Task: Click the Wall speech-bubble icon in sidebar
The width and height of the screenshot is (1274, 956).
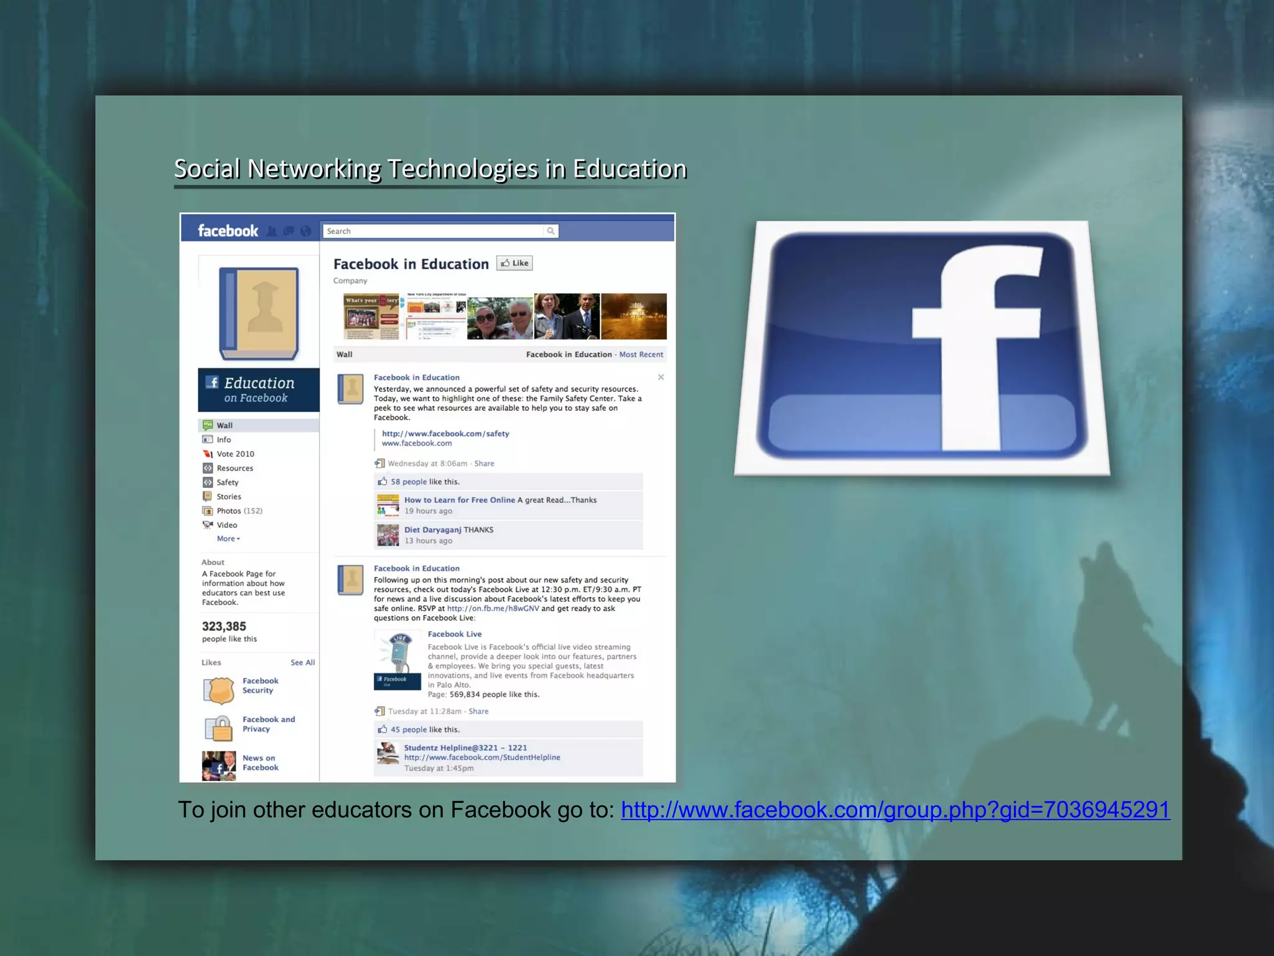Action: [208, 425]
